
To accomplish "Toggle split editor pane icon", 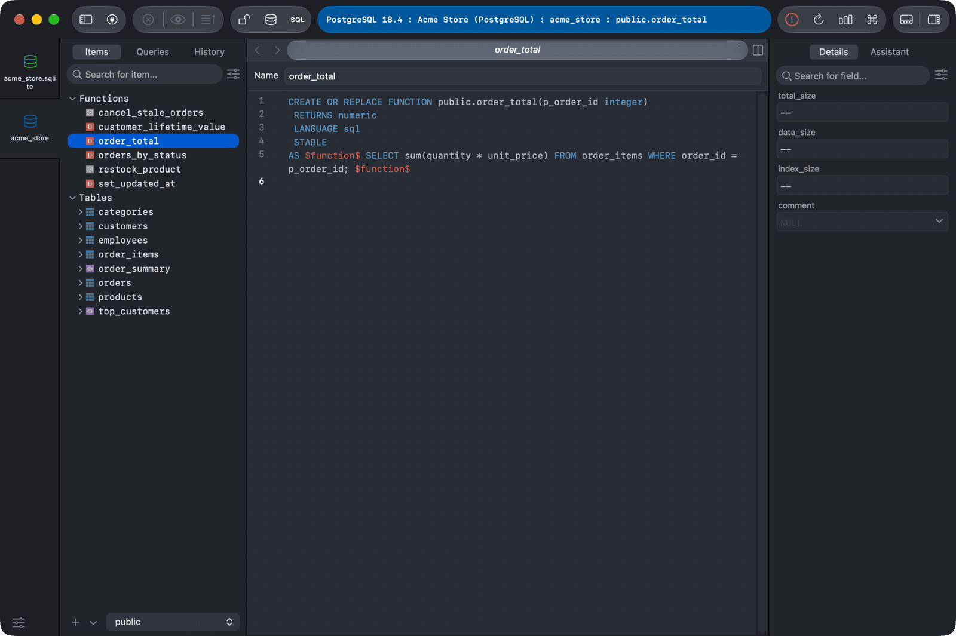I will (758, 50).
